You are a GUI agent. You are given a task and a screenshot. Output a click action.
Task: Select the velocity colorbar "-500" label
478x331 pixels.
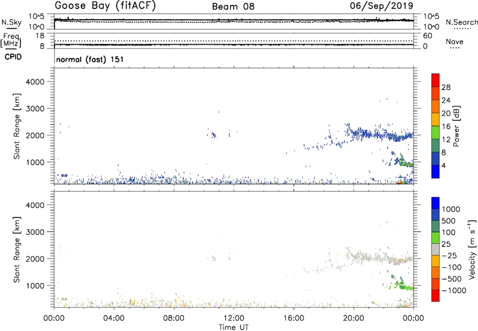point(451,279)
